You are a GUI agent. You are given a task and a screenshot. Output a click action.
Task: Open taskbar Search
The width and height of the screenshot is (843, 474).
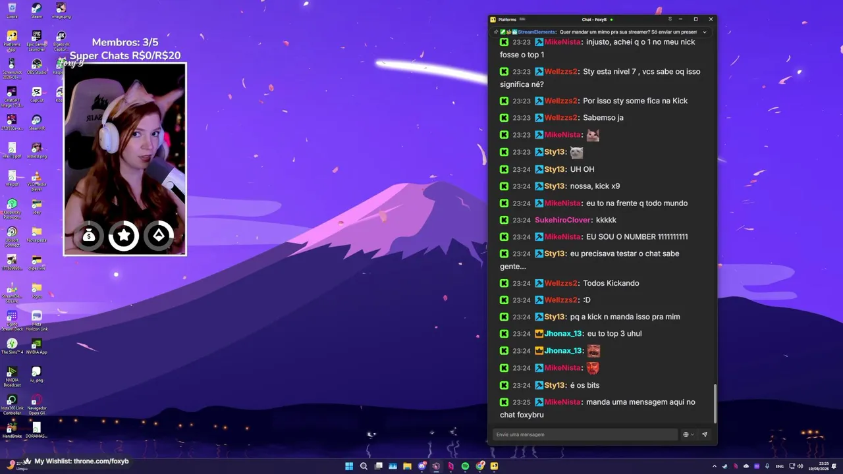(x=364, y=466)
